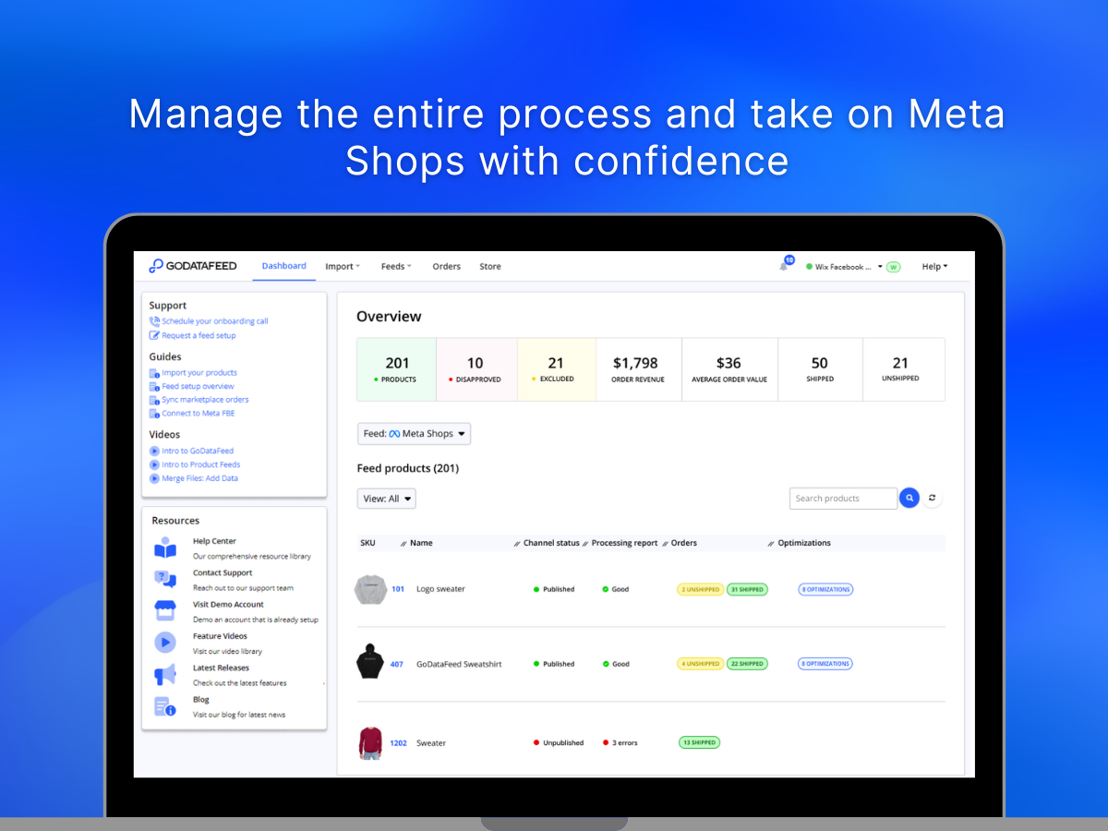Click the phone icon beside onboarding call
This screenshot has width=1108, height=831.
tap(154, 321)
